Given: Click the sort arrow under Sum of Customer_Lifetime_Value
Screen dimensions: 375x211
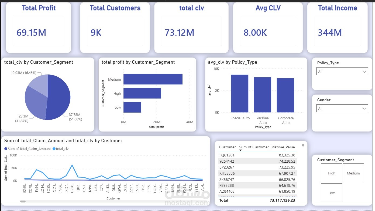Looking at the screenshot, I should tap(240, 150).
